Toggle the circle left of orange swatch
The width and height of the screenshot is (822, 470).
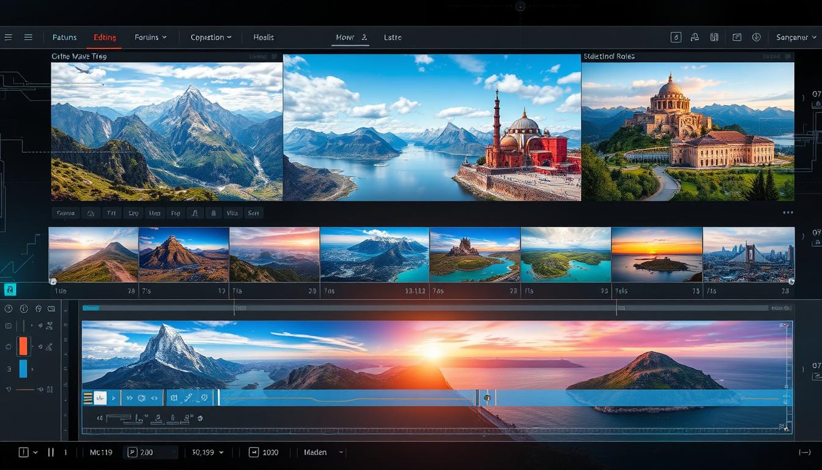point(9,346)
